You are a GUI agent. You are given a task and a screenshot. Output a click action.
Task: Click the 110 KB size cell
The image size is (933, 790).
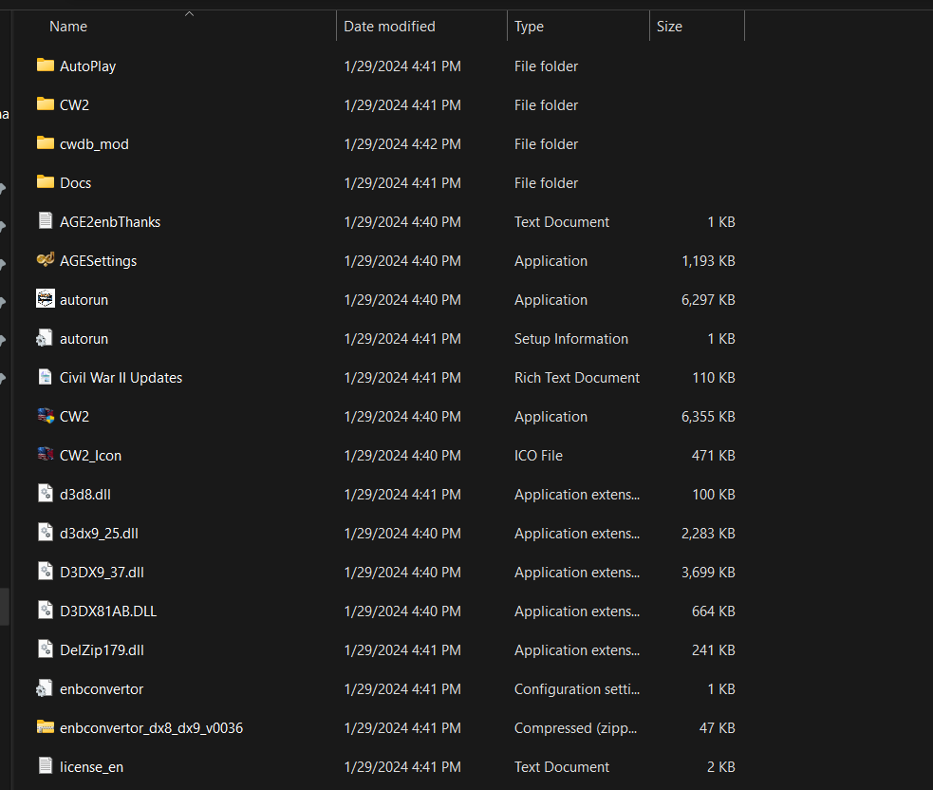(714, 378)
